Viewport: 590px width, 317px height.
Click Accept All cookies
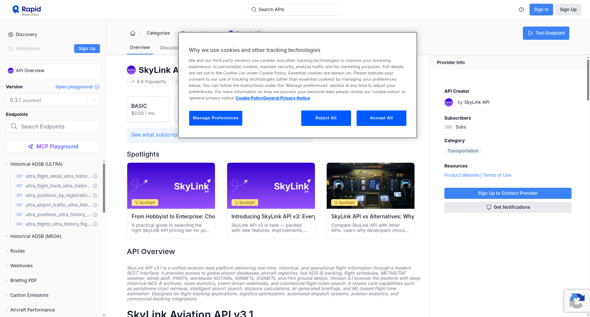click(x=381, y=118)
